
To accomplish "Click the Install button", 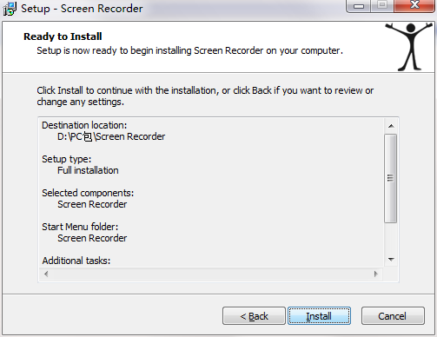I will coord(319,316).
